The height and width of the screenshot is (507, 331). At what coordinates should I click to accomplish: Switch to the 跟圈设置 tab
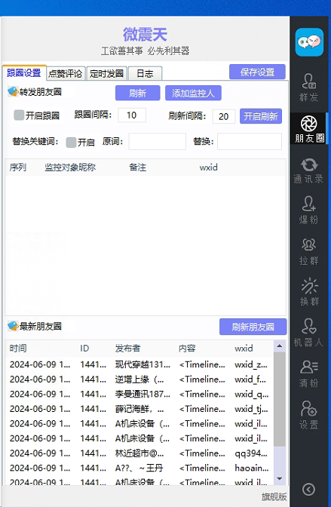(24, 73)
